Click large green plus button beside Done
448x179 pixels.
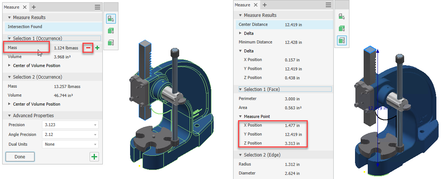(94, 157)
